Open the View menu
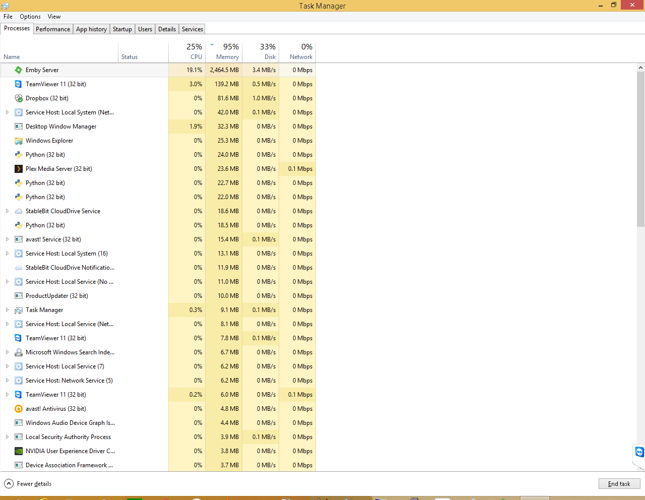The width and height of the screenshot is (645, 500). [53, 16]
